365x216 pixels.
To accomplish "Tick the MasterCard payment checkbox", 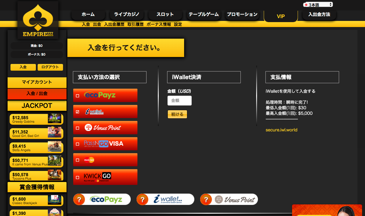I will coord(77,160).
